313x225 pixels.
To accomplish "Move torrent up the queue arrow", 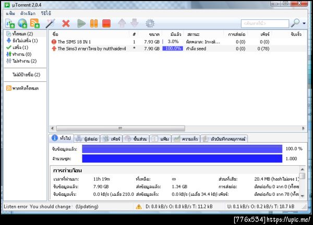I will pyautogui.click(x=122, y=23).
